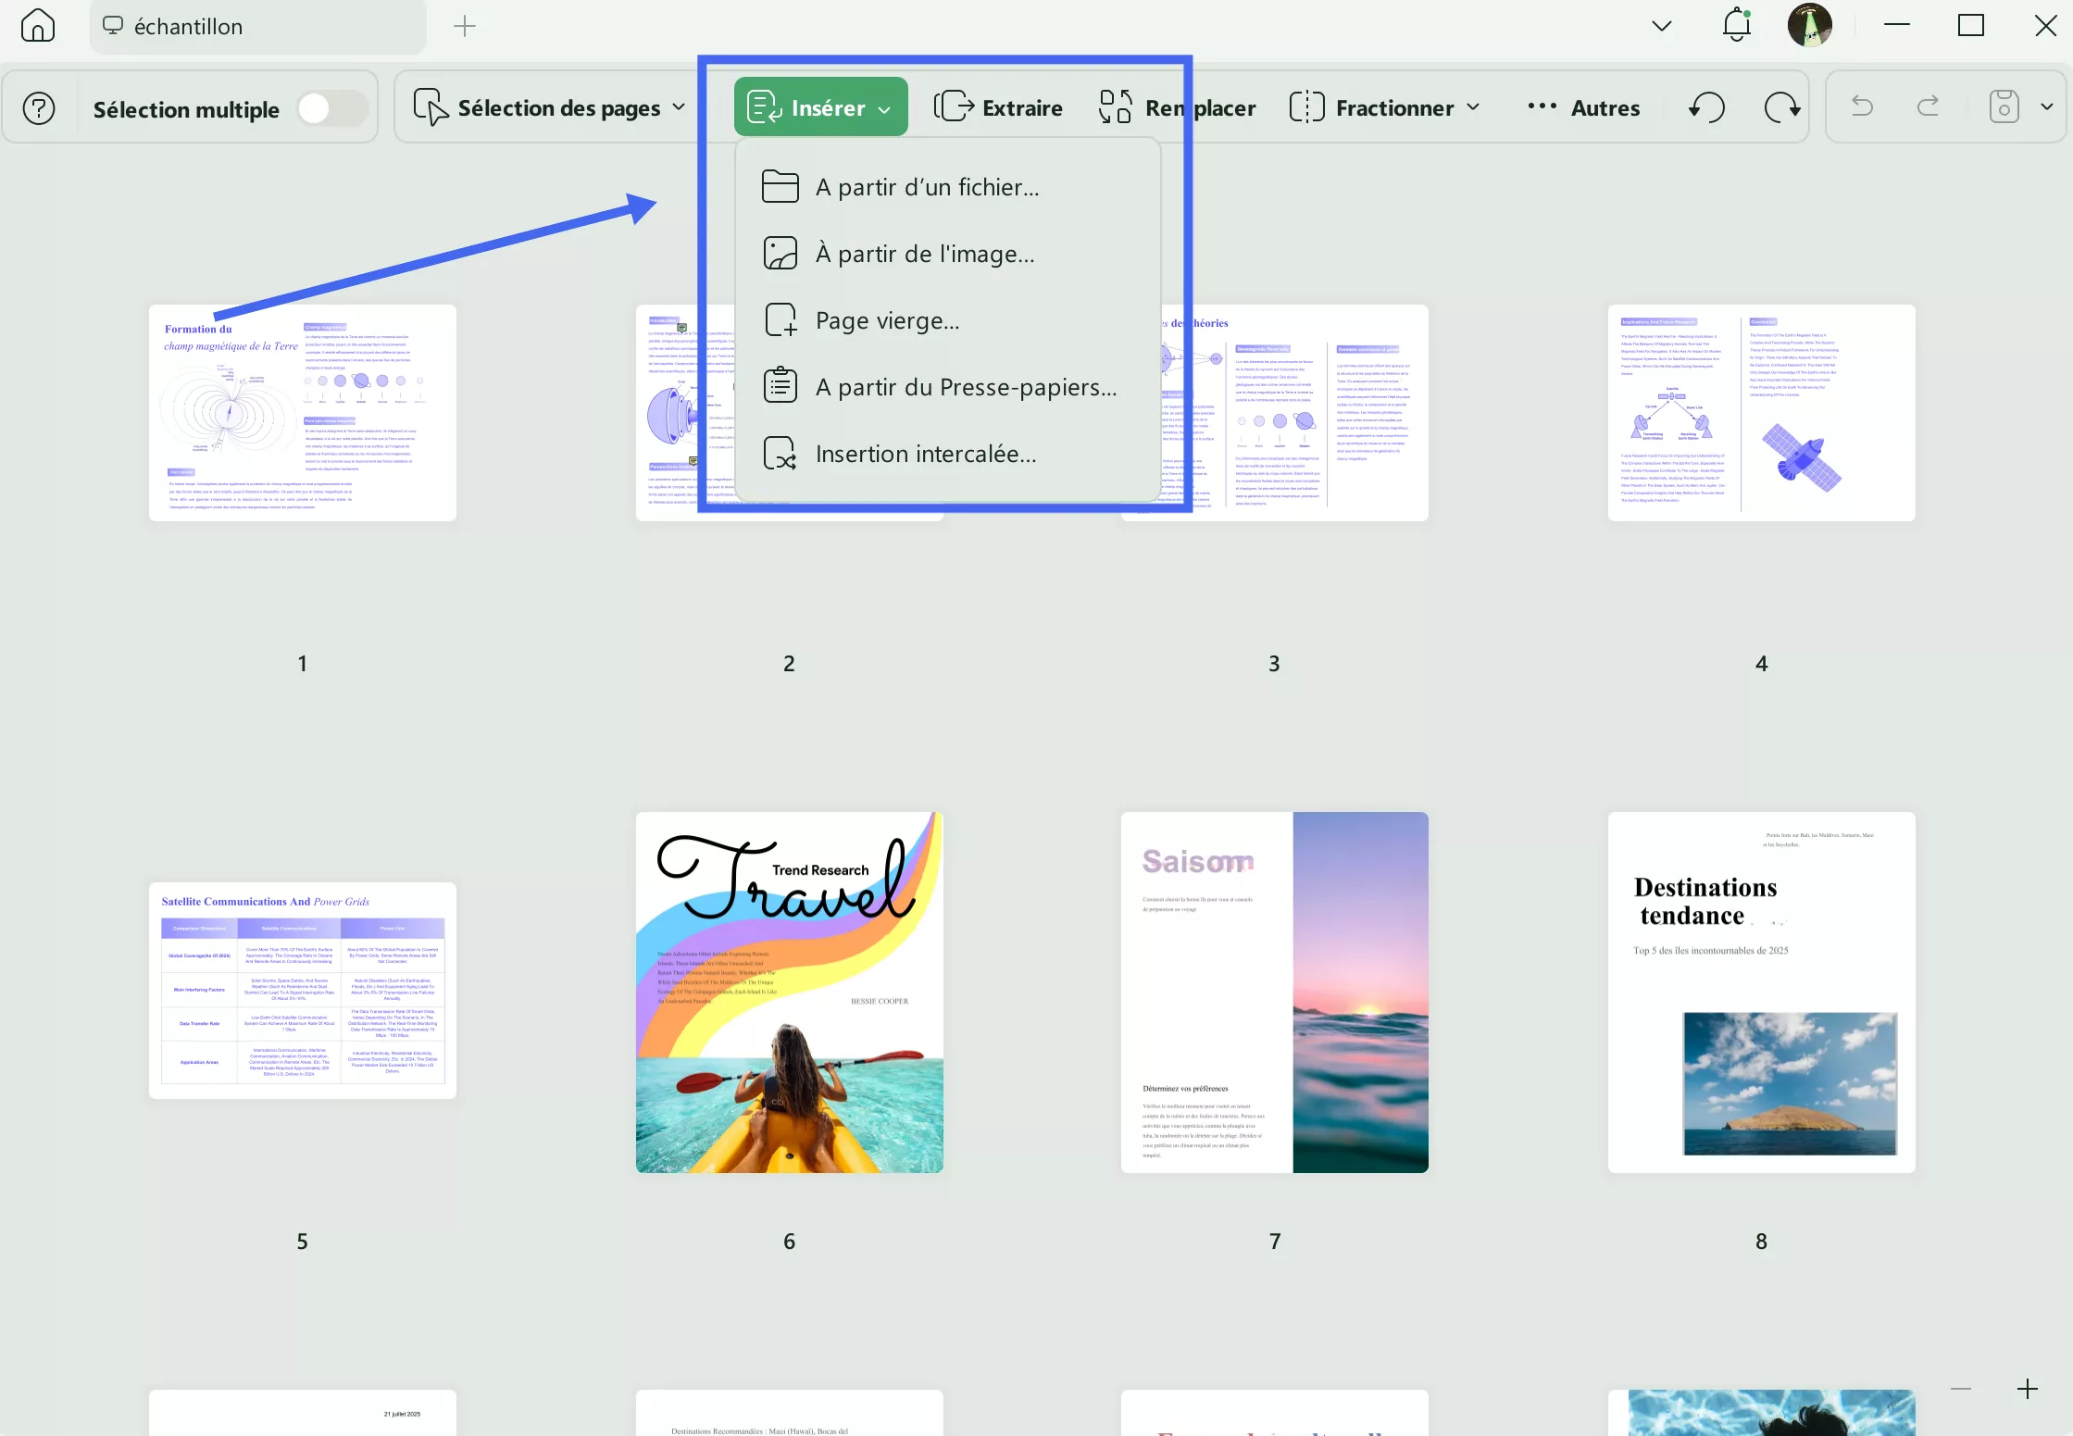Select Insertion intercalée from the menu

[x=925, y=453]
